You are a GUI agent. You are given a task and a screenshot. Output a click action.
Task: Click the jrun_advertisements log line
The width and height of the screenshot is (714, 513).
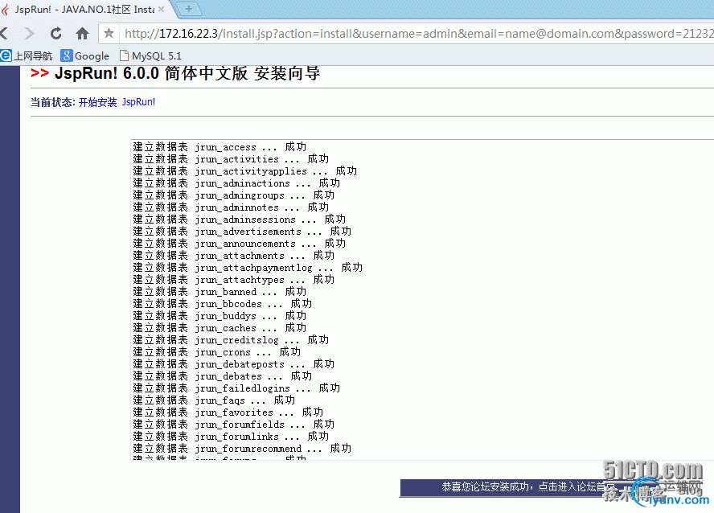tap(242, 232)
